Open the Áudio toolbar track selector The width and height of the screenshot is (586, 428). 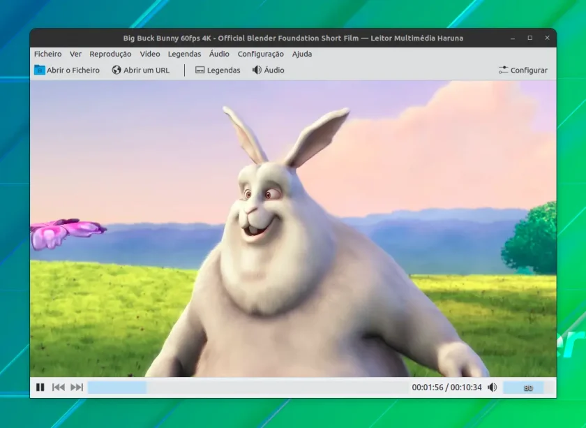pos(269,70)
